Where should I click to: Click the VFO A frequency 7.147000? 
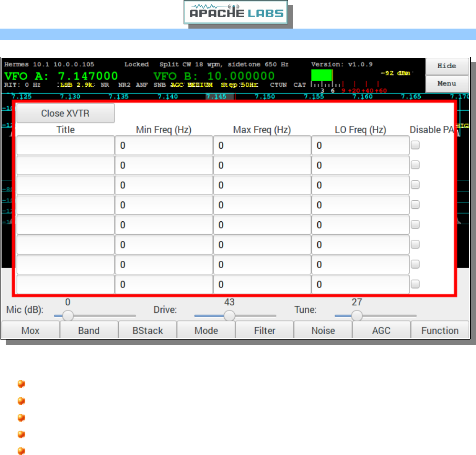click(88, 76)
